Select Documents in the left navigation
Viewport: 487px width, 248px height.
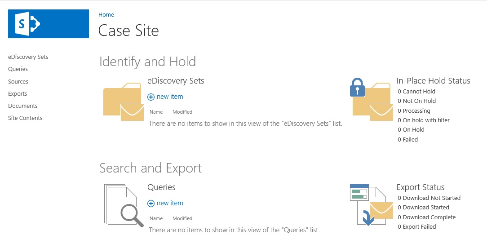click(22, 106)
